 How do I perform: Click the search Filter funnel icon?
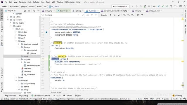click(142, 15)
